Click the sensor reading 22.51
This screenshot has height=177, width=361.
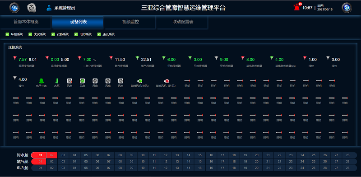point(146,60)
